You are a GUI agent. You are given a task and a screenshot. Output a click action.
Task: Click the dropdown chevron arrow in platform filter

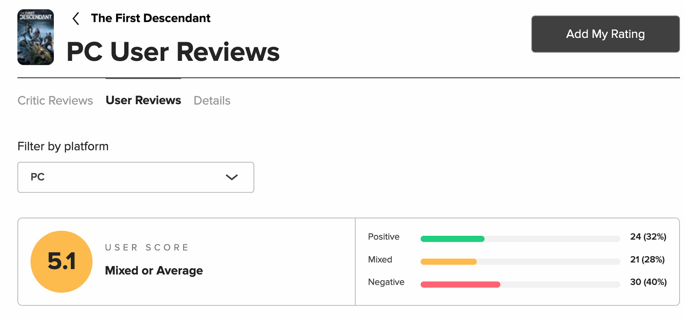(x=232, y=177)
